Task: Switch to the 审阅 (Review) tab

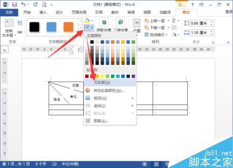Action: pyautogui.click(x=131, y=12)
